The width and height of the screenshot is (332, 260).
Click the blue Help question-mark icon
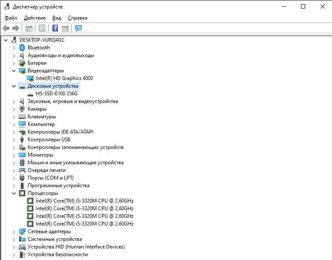pyautogui.click(x=55, y=28)
